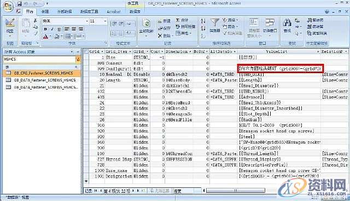Screen dimensions: 350x201
Task: Clear all sorts icon
Action: pos(203,36)
